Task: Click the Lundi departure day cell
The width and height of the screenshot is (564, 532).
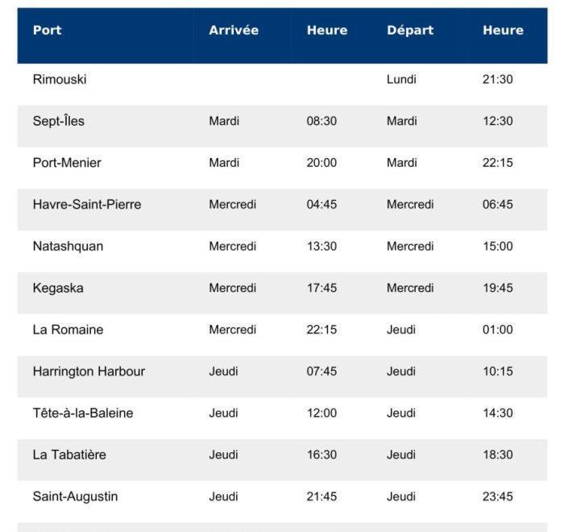Action: pos(401,80)
